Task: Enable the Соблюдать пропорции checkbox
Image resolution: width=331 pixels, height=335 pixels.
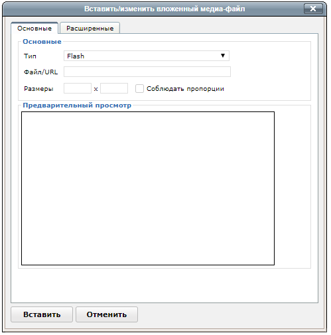Action: (x=139, y=88)
